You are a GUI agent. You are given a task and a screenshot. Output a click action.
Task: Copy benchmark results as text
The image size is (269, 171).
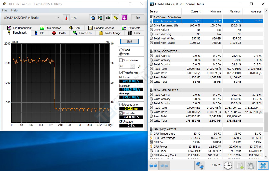[x=93, y=18]
